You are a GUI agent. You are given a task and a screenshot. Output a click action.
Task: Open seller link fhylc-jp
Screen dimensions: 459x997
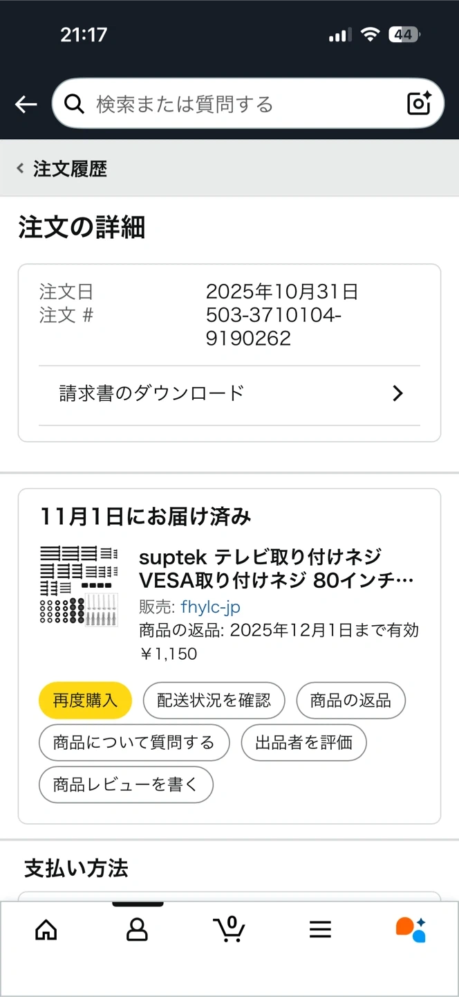click(x=210, y=607)
